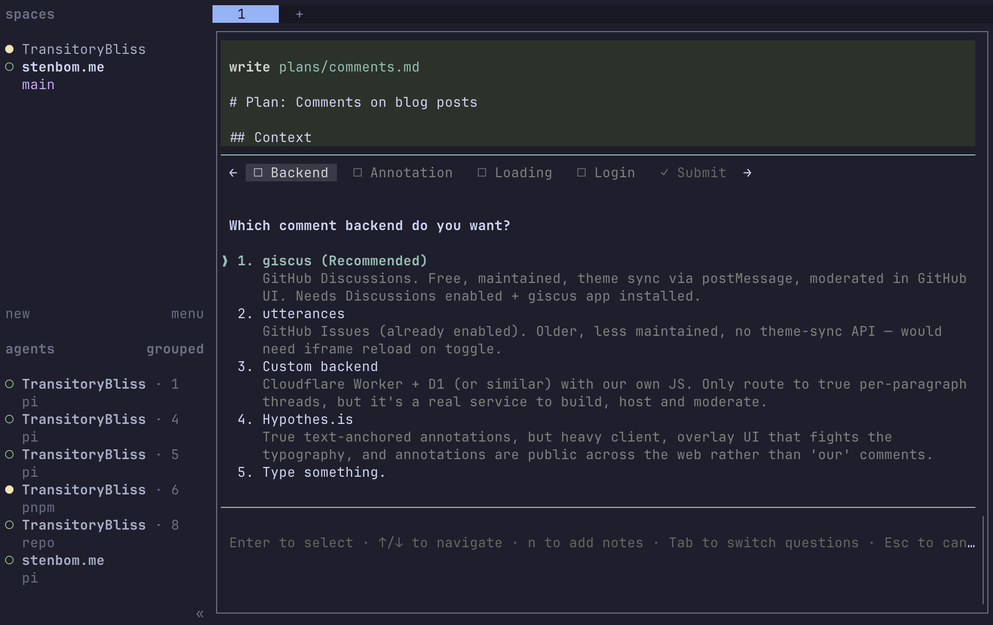Go to next question with right arrow
993x625 pixels.
tap(747, 173)
